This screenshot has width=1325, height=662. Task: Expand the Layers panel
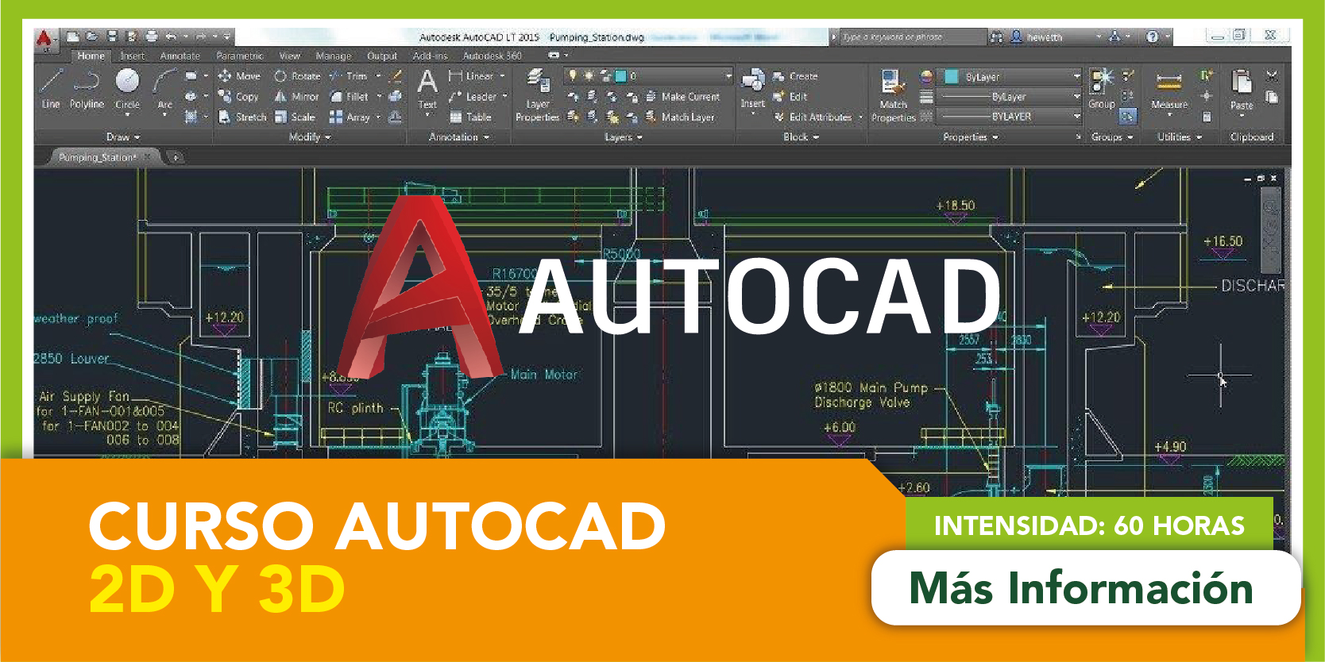[624, 137]
